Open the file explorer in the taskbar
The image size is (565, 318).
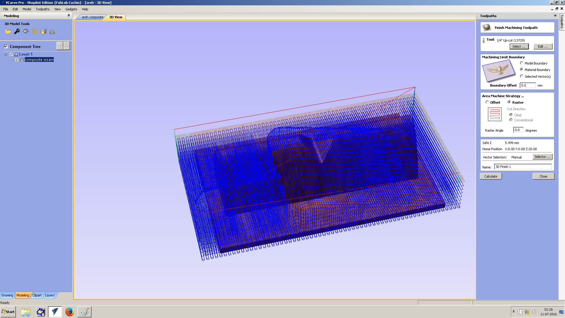coord(26,312)
